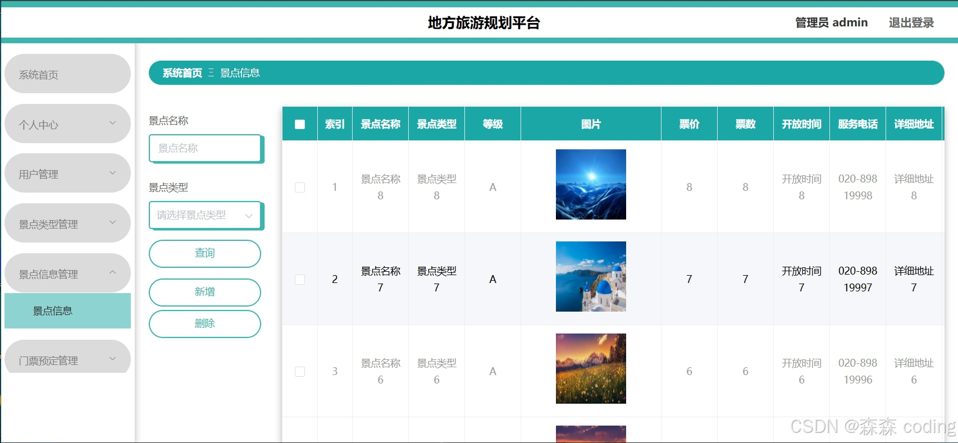Expand the 景点类型管理 menu chevron

point(112,222)
